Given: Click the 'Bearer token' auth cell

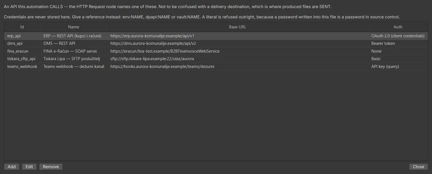Looking at the screenshot, I should click(398, 43).
